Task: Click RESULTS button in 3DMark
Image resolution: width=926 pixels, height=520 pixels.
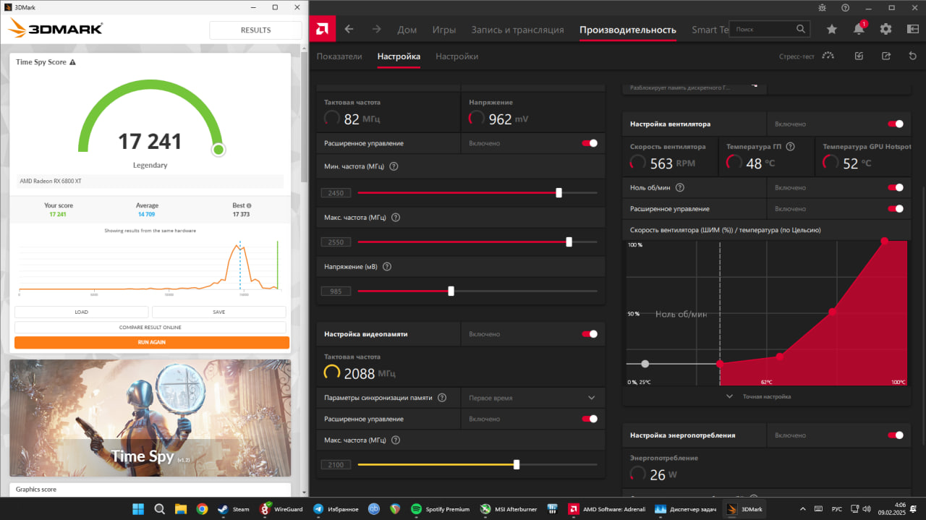Action: pos(255,30)
